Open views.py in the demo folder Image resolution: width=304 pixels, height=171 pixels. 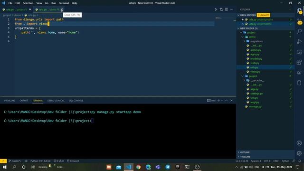pyautogui.click(x=255, y=72)
